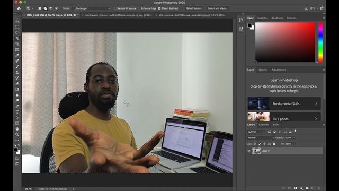Click the share document icon

[x=323, y=8]
